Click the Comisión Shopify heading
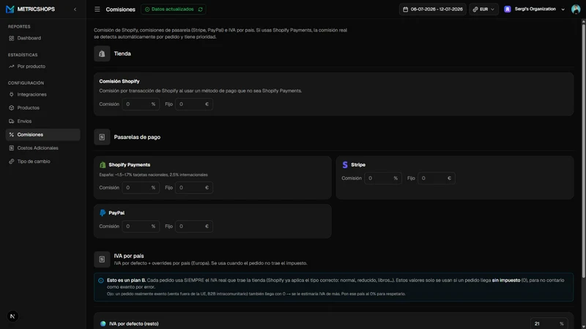This screenshot has height=329, width=586. point(119,81)
